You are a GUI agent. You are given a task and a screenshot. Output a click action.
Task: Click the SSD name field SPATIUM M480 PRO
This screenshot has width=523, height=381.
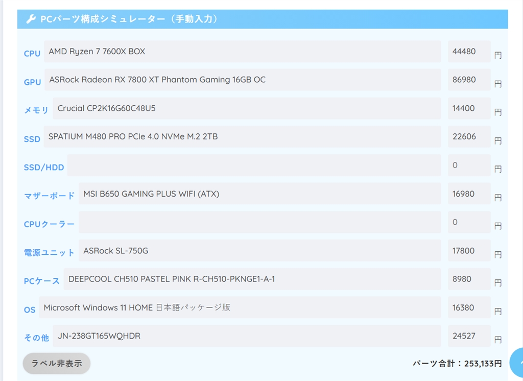(242, 137)
